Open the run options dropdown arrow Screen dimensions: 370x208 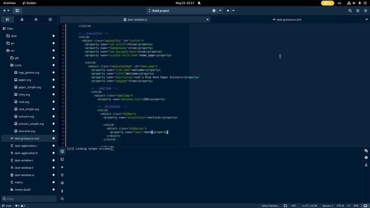[x=234, y=10]
